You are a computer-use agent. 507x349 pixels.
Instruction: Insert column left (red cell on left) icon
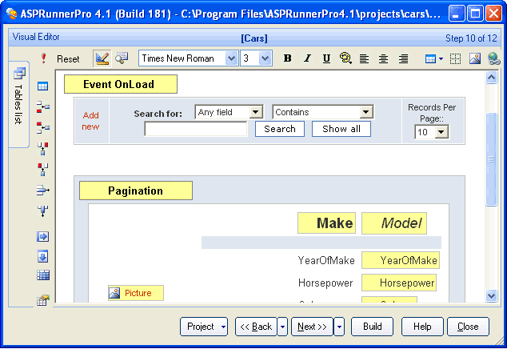(x=42, y=170)
